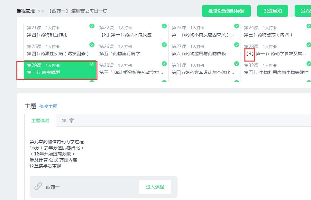311x200 pixels.
Task: Click the link icon beside 西药一
Action: (x=38, y=186)
